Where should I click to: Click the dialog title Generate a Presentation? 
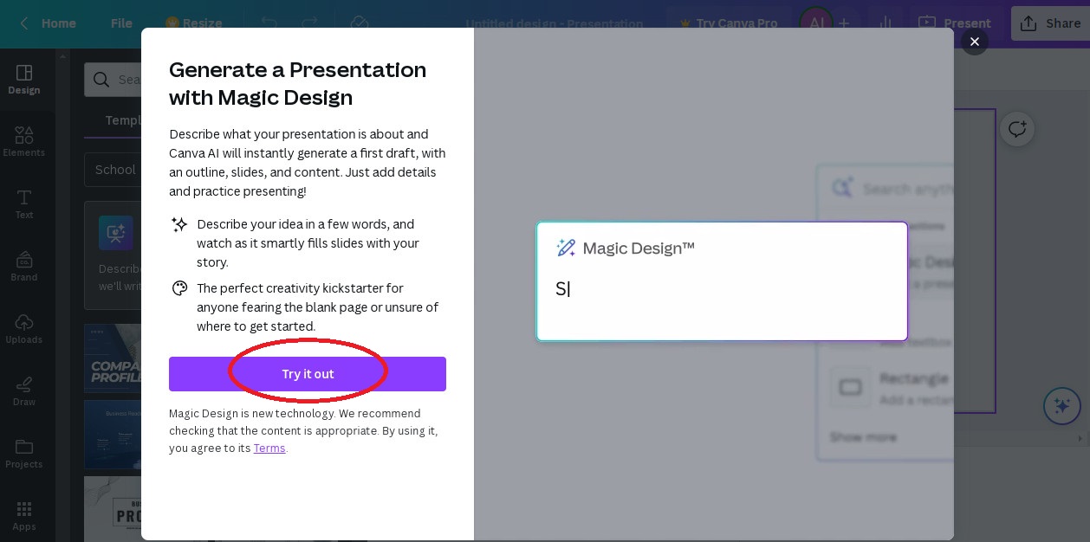tap(298, 83)
